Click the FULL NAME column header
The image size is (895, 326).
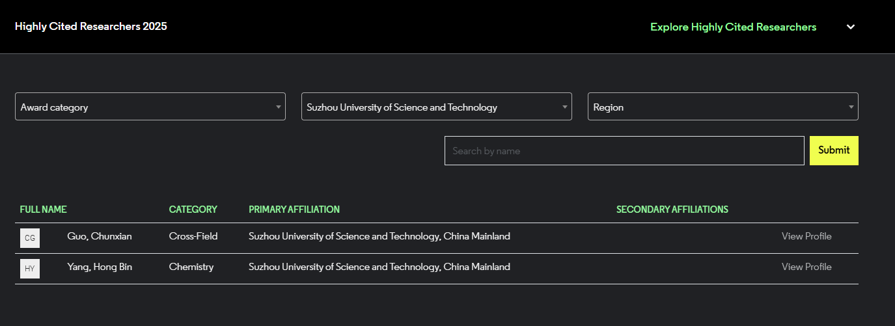[x=44, y=210]
